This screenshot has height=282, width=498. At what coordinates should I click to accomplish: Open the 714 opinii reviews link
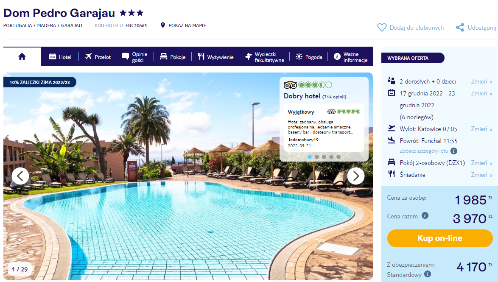[334, 97]
